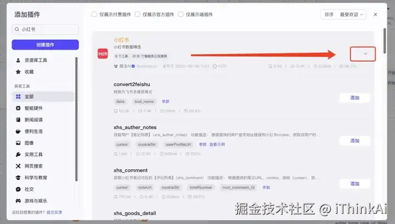Viewport: 395px width, 224px height.
Task: Click the tool_name parameter tag
Action: pos(144,101)
